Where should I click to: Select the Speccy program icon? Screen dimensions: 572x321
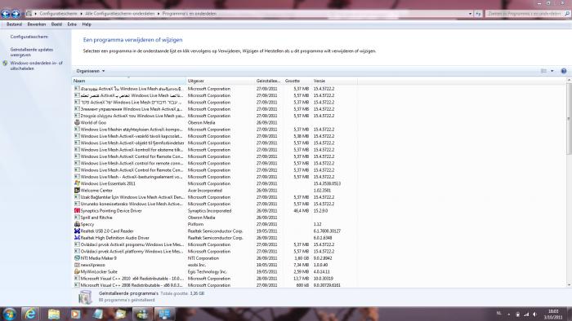[x=77, y=224]
